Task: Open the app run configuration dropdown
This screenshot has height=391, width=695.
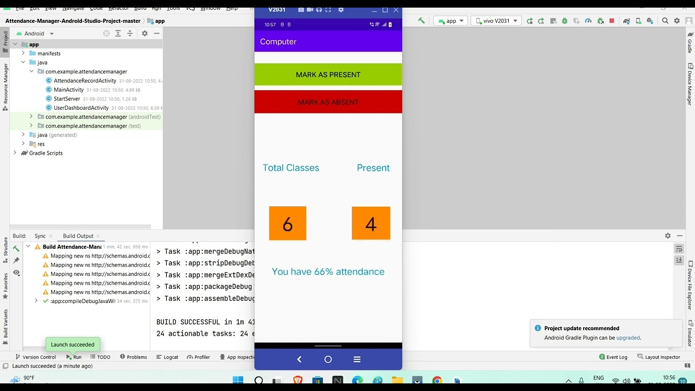Action: 451,21
